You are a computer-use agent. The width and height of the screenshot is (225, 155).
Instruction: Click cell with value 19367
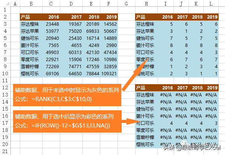coord(71,24)
